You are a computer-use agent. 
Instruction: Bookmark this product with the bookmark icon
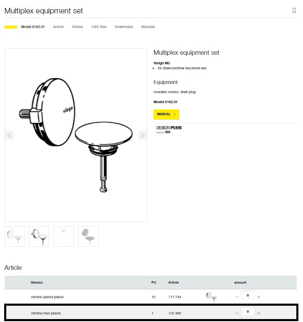[x=294, y=10]
